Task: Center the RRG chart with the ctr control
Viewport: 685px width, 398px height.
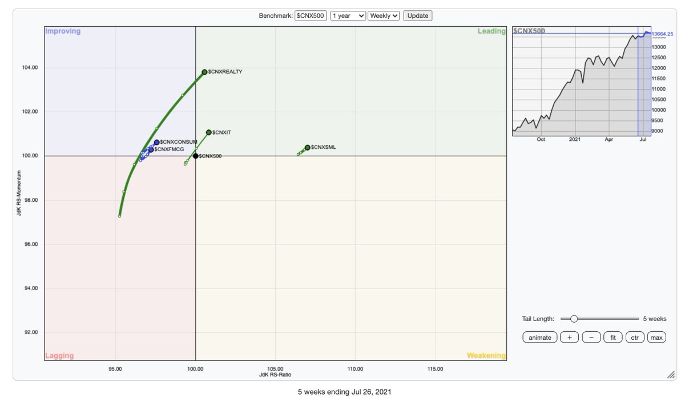Action: tap(634, 337)
